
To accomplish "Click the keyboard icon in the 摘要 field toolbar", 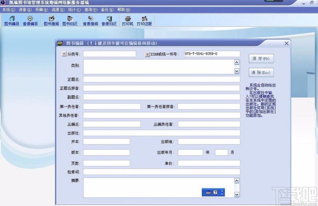I will click(x=209, y=192).
